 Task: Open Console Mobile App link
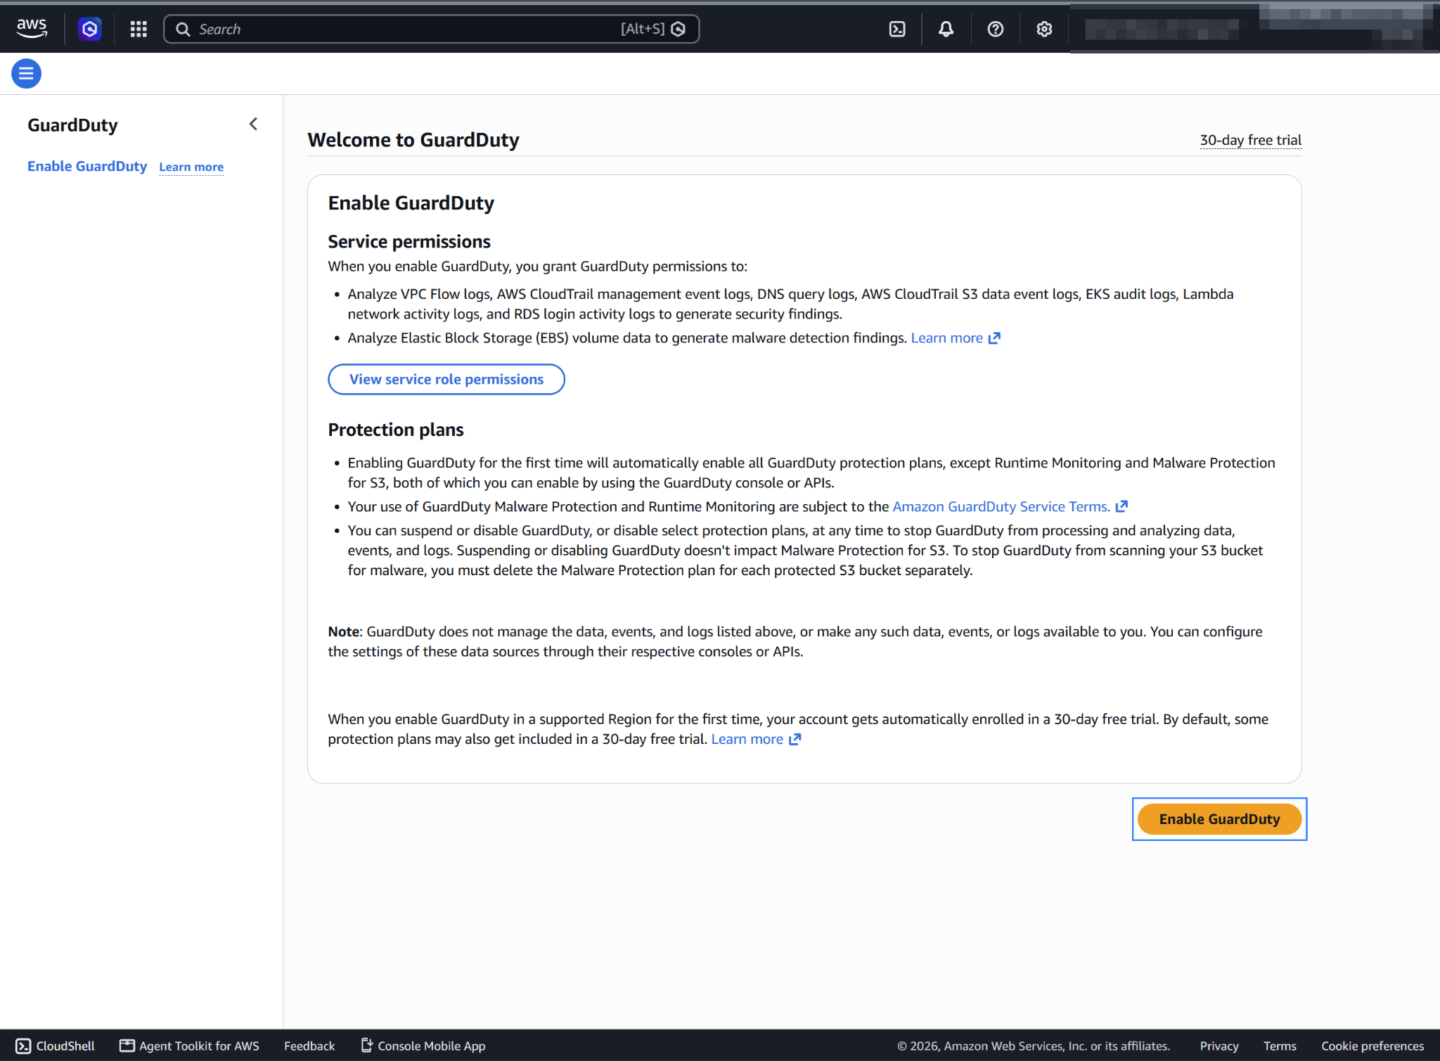tap(423, 1046)
